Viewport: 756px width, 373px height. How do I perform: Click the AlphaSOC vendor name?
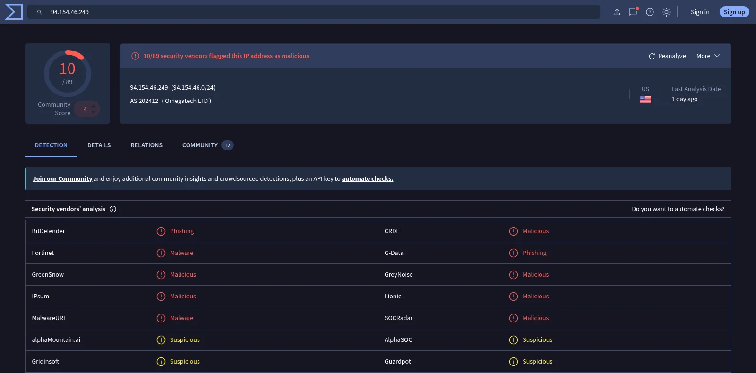[398, 340]
